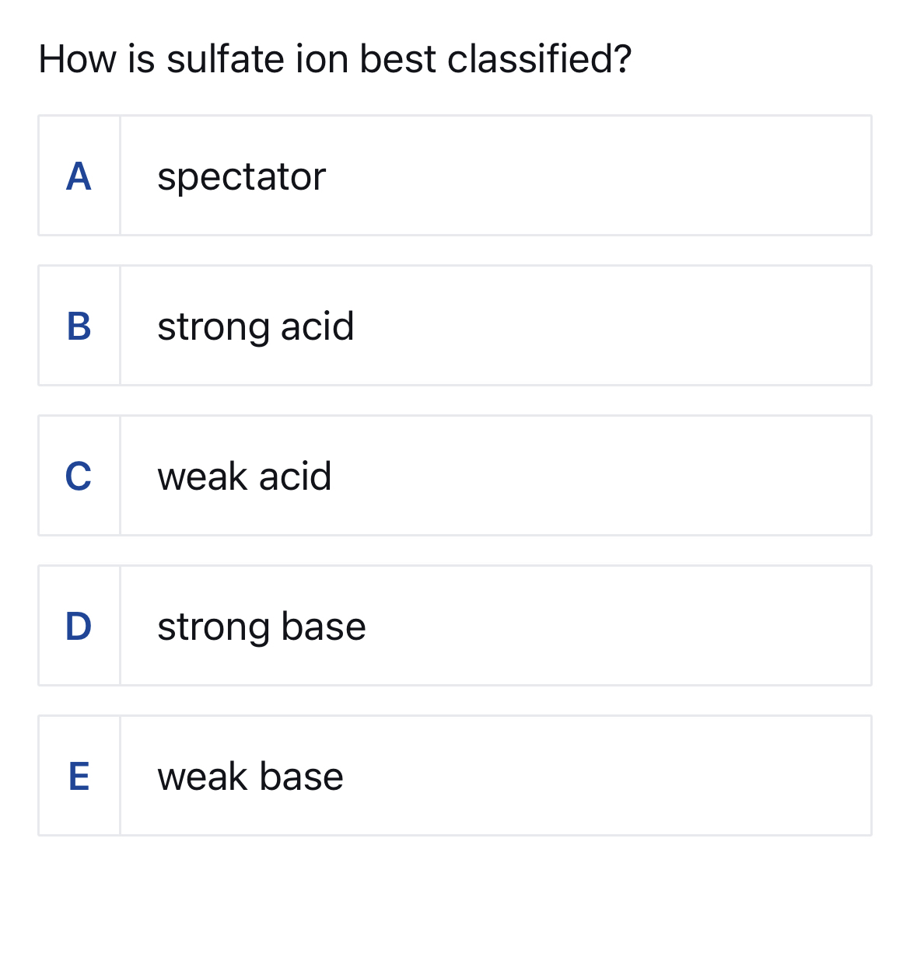This screenshot has width=910, height=964.
Task: Click the word 'sulfate' in the question
Action: [226, 59]
